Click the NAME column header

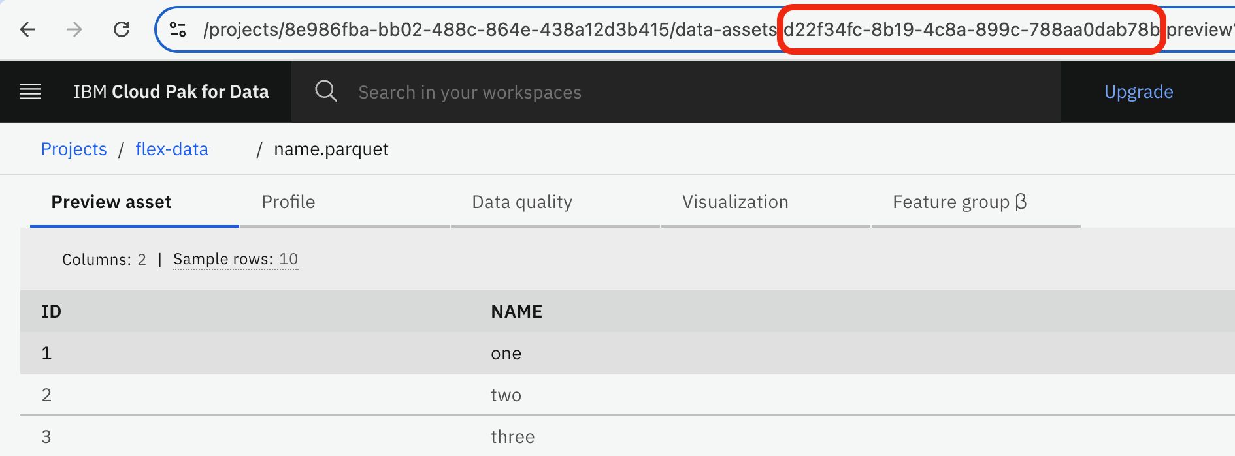coord(516,311)
